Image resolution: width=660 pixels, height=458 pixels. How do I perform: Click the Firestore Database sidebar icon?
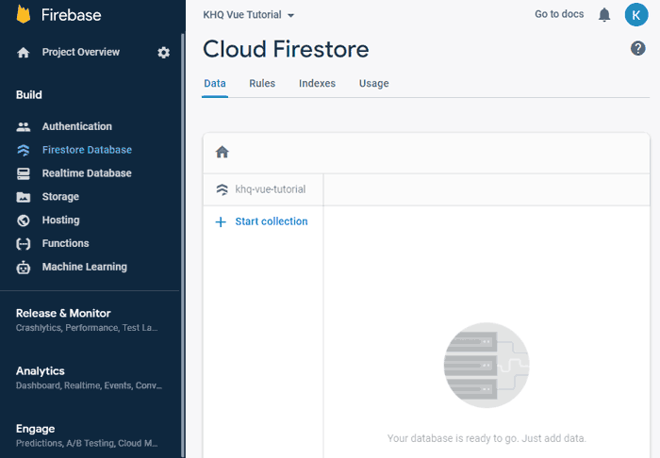(24, 150)
